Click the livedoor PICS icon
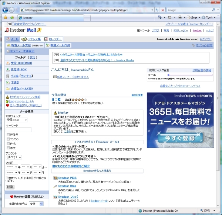 pyautogui.click(x=55, y=178)
